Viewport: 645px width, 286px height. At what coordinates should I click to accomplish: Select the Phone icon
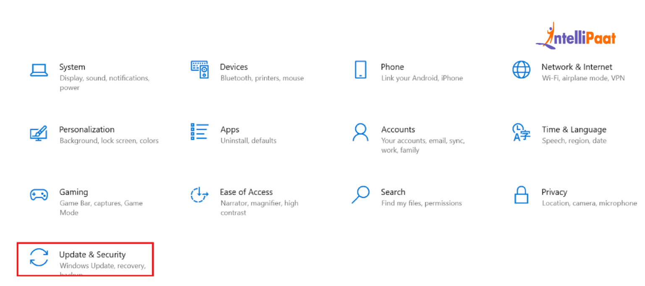tap(360, 70)
